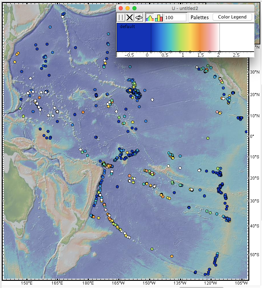Click the vertical bars normalize icon

[121, 18]
